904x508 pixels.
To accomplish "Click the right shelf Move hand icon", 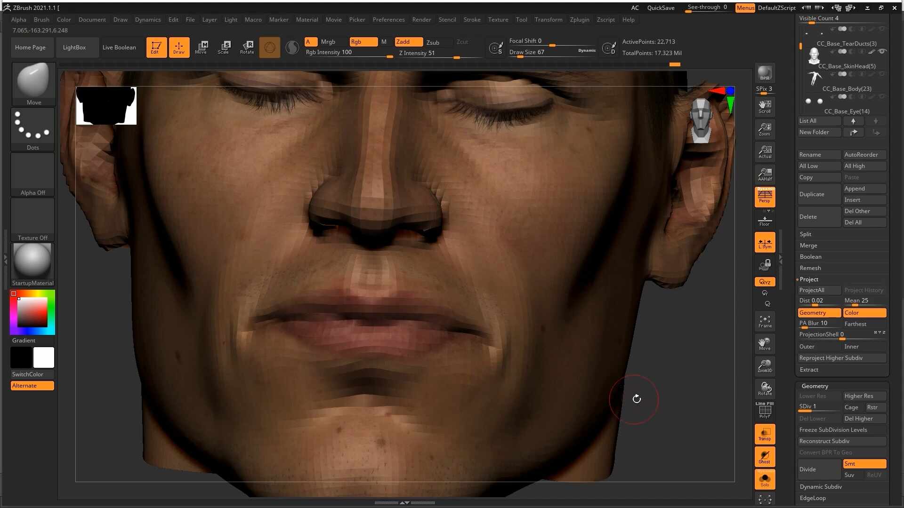I will click(765, 344).
